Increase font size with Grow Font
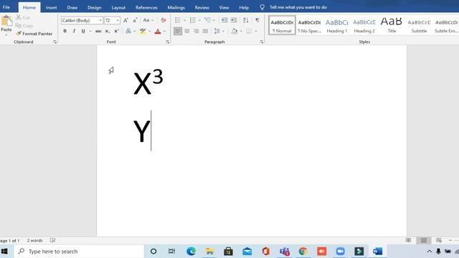This screenshot has height=258, width=459. 126,20
